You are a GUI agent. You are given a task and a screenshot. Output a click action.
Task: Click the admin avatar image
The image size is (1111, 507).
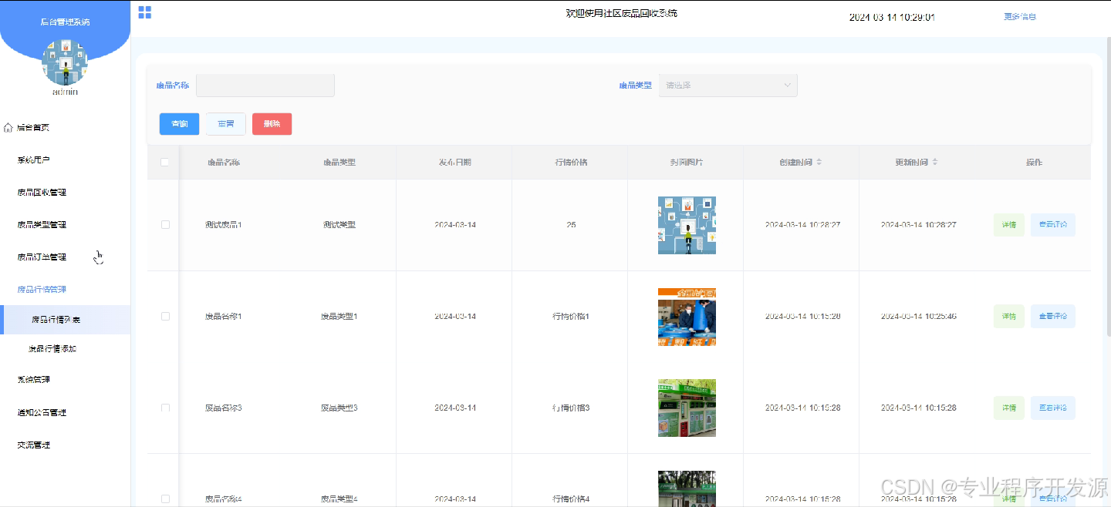[x=65, y=63]
